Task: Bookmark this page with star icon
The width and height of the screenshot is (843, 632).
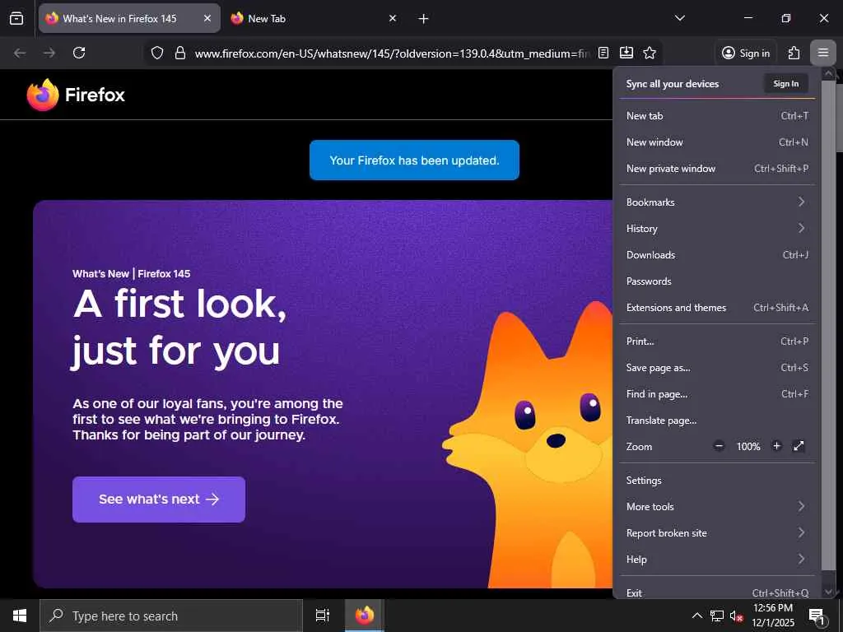Action: pos(650,53)
